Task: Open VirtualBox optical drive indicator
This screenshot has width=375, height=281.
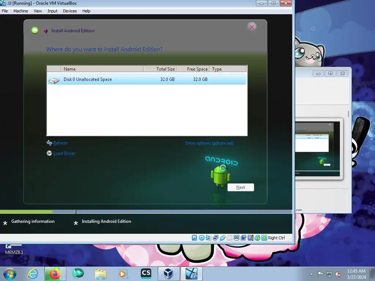Action: 202,238
